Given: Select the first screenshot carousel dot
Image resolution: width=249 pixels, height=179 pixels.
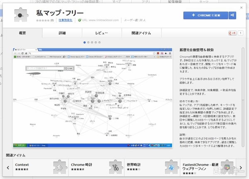Looking at the screenshot, I should pyautogui.click(x=85, y=42).
